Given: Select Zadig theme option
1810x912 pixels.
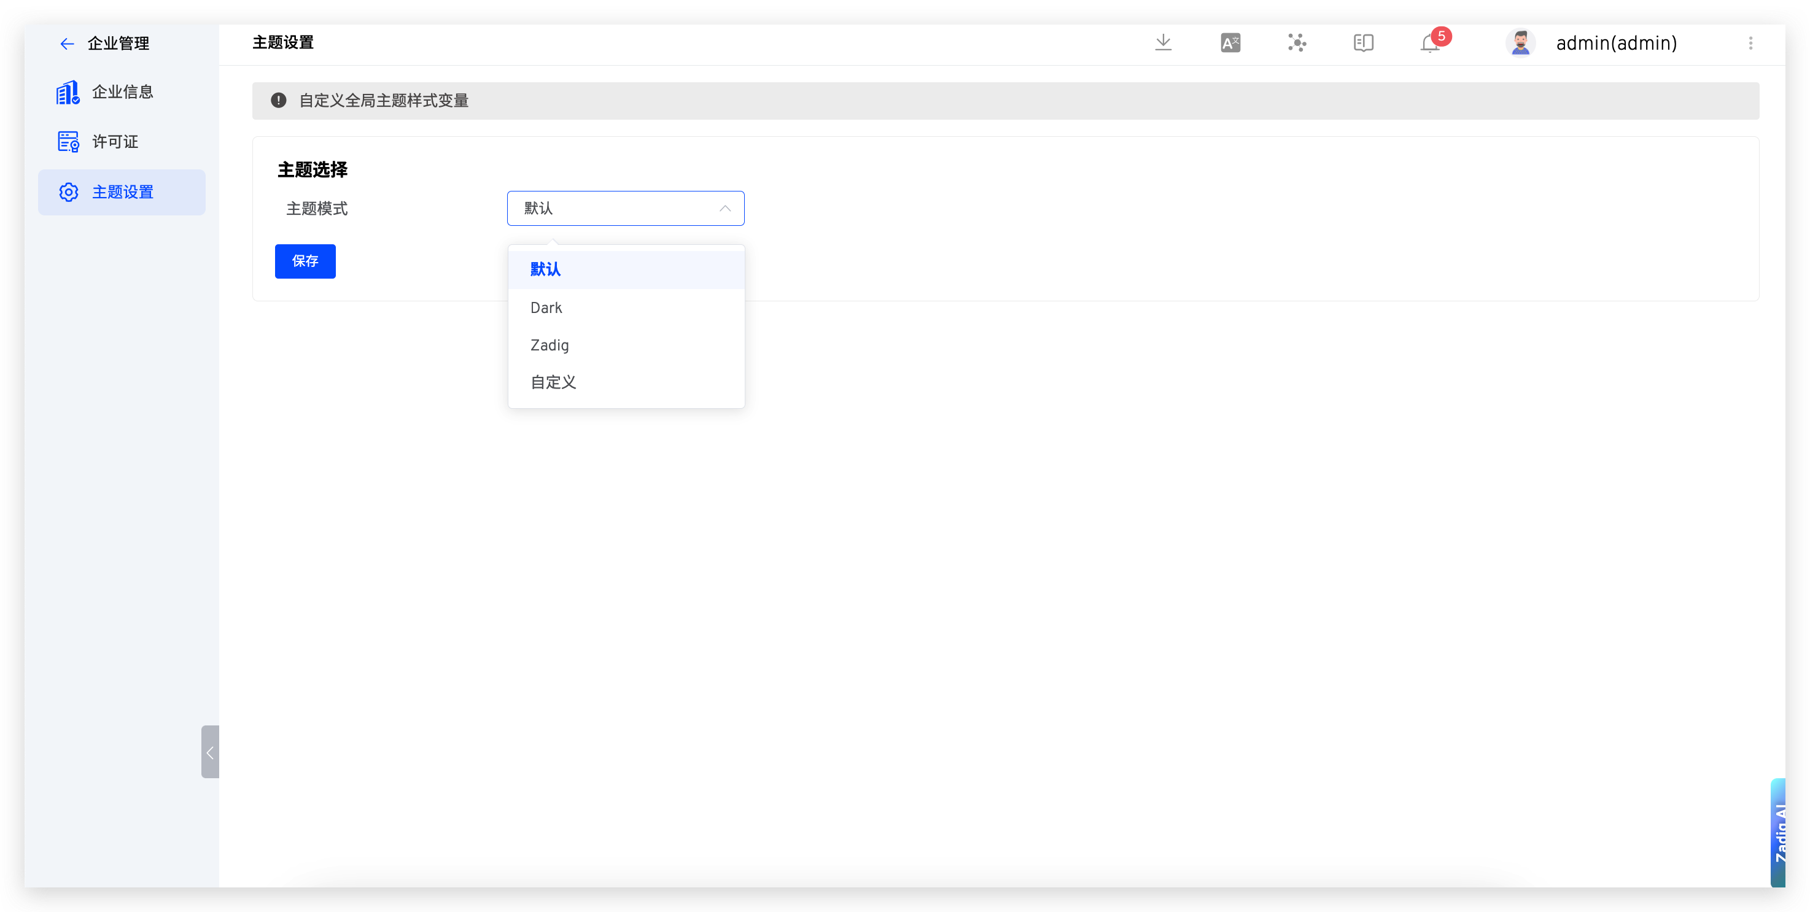Looking at the screenshot, I should pos(550,345).
